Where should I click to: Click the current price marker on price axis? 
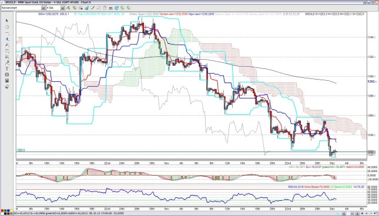point(371,152)
